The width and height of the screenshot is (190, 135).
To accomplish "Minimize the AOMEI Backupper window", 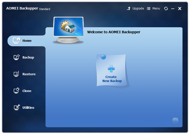I will point(173,8).
